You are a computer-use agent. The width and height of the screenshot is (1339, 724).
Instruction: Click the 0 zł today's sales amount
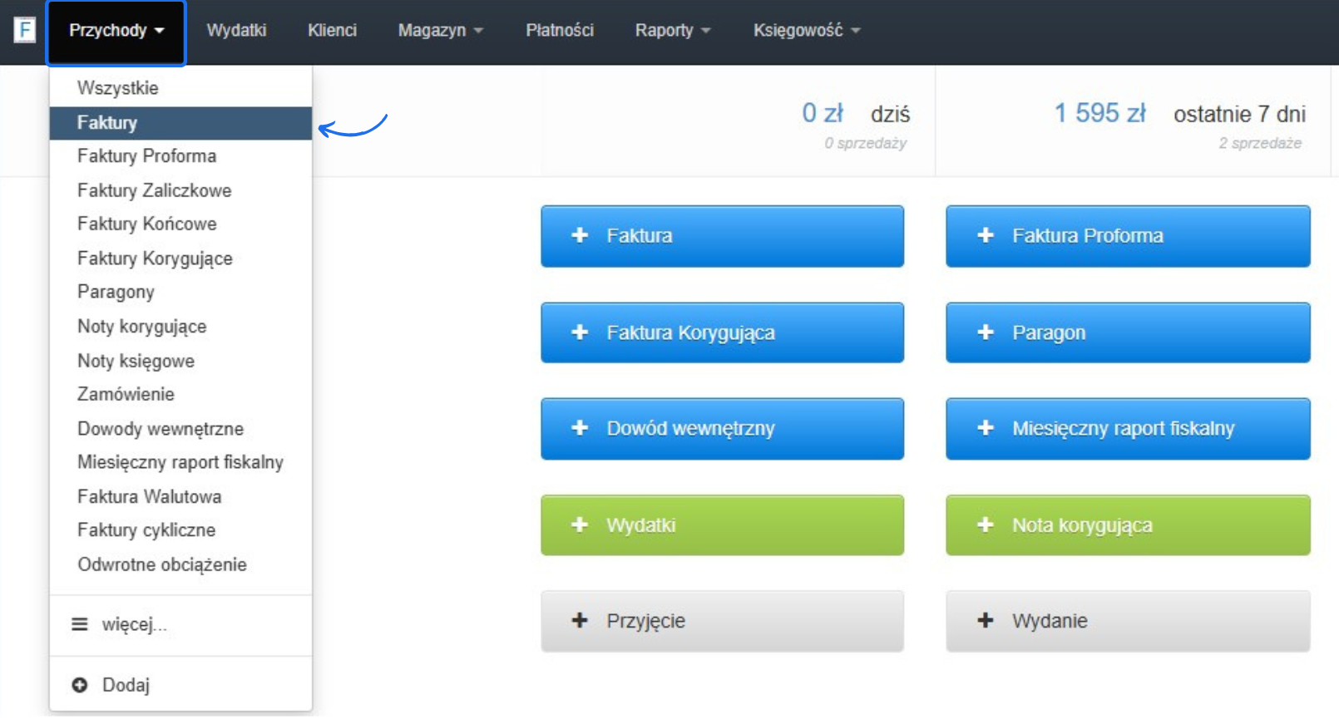click(823, 113)
